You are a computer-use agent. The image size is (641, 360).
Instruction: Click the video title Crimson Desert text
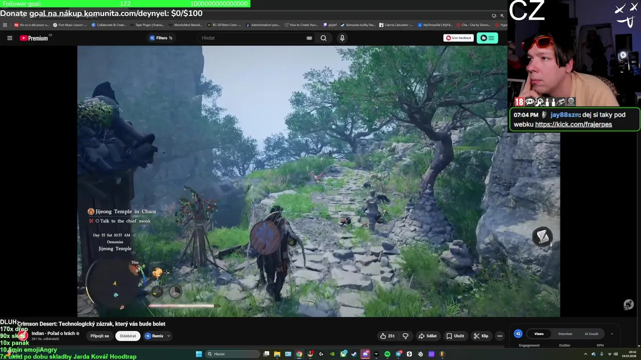91,323
